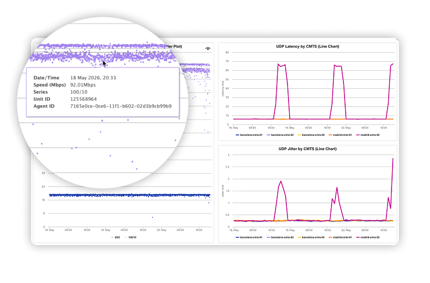Screen dimensions: 430x283
Task: Toggle madrid-cmts-02 in UDP Latency chart legend
Action: coord(368,135)
